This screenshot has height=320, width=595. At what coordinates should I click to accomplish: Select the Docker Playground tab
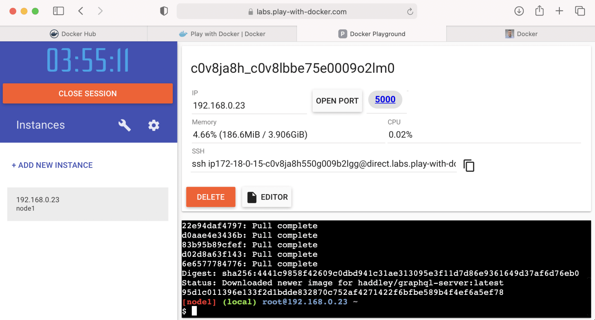tap(372, 34)
